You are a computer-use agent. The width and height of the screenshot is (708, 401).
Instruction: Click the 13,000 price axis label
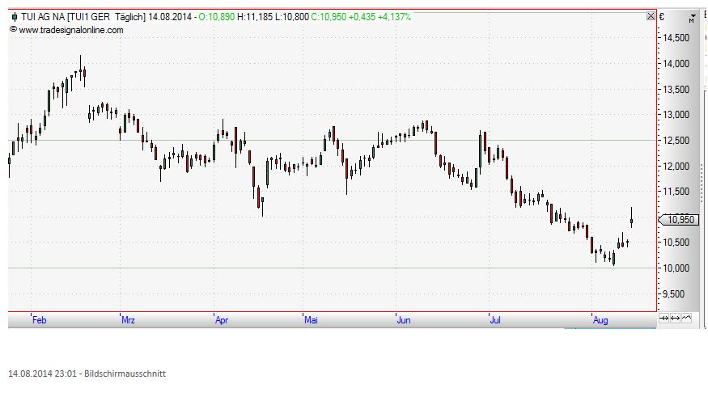[x=676, y=115]
